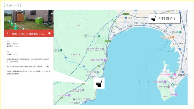Click the 函館八幡宮 shrine pin
The width and height of the screenshot is (194, 109).
(168, 87)
